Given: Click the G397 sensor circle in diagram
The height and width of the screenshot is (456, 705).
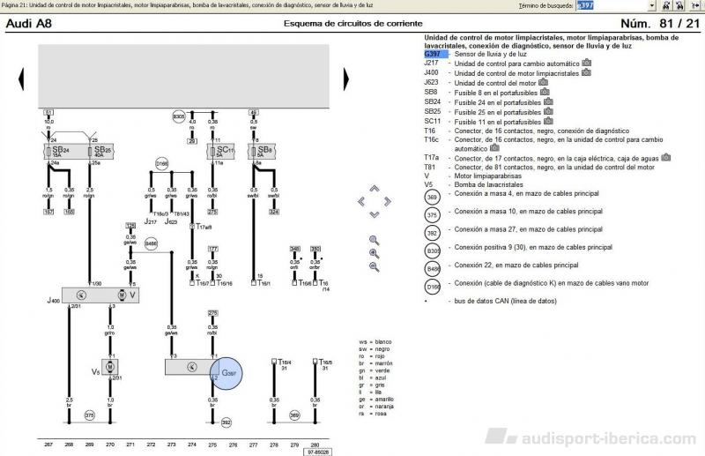Looking at the screenshot, I should coord(226,373).
